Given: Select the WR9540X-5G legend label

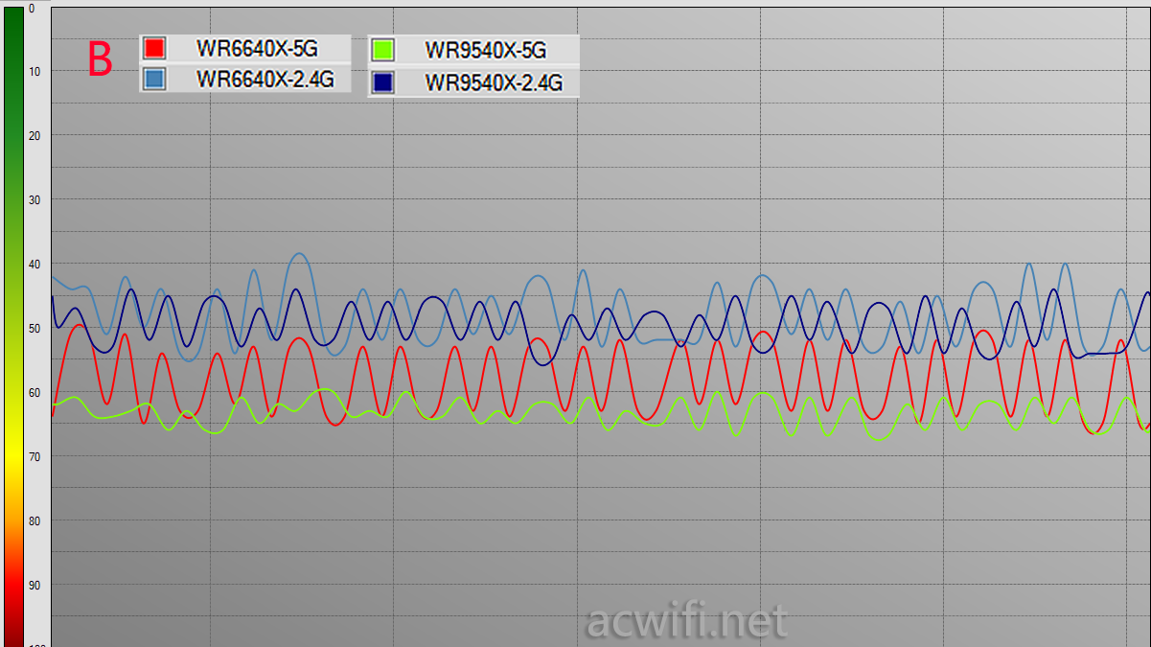Looking at the screenshot, I should pyautogui.click(x=485, y=52).
